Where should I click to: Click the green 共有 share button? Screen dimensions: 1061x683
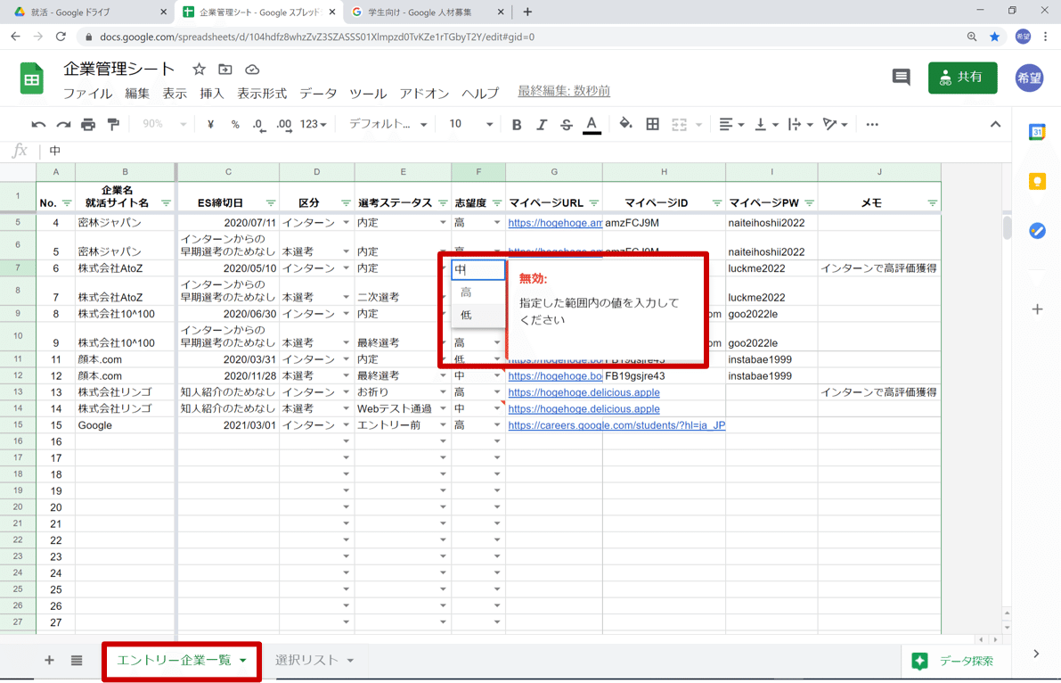962,78
